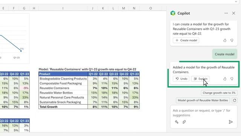Select Natural Personal Care 33% cell in model table
241x136 pixels.
pos(134,97)
